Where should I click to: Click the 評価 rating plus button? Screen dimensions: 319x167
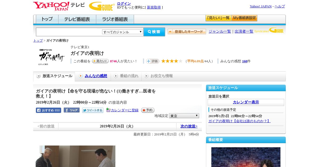click(x=153, y=61)
